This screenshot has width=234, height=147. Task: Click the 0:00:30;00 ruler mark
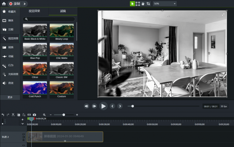[x=104, y=124]
